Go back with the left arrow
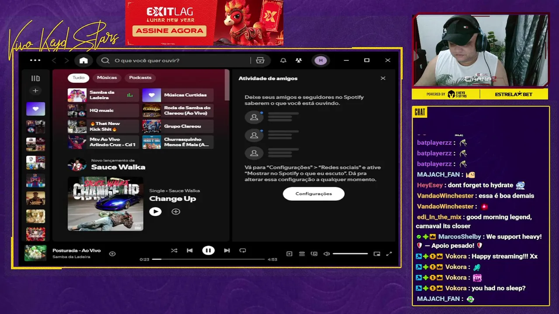 pyautogui.click(x=54, y=61)
